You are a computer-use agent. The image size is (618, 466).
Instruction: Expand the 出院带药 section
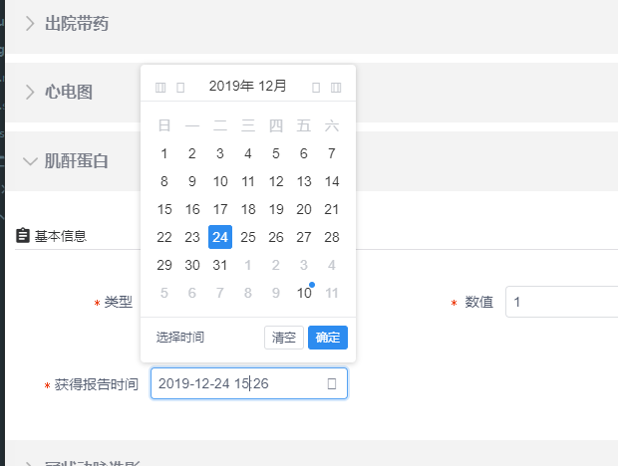pos(30,24)
